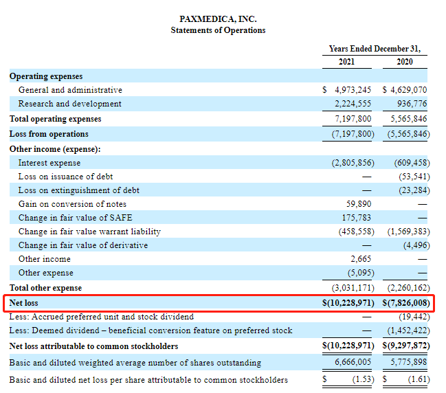Click the Years Ended December 31 header
The image size is (446, 393).
pyautogui.click(x=375, y=49)
